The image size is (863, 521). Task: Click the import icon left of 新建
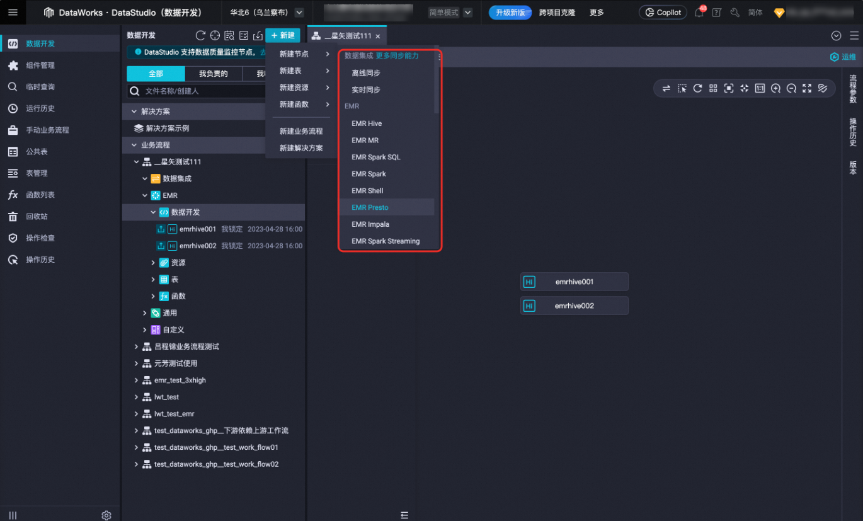coord(258,35)
